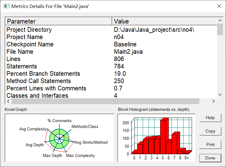The width and height of the screenshot is (226, 167).
Task: Click the vertical scrollbar down arrow
Action: point(220,95)
